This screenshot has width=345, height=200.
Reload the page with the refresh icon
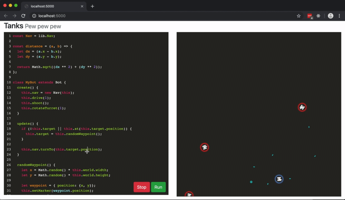tap(23, 16)
